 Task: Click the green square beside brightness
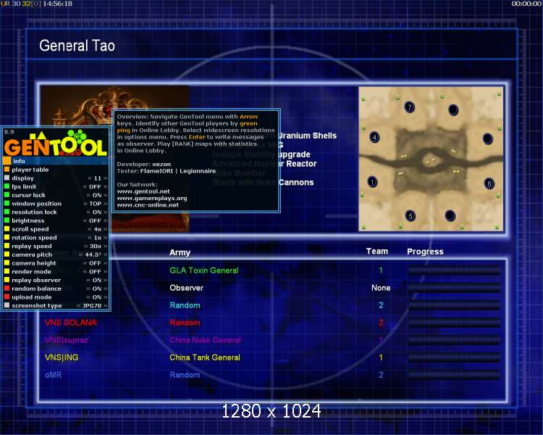tap(7, 220)
